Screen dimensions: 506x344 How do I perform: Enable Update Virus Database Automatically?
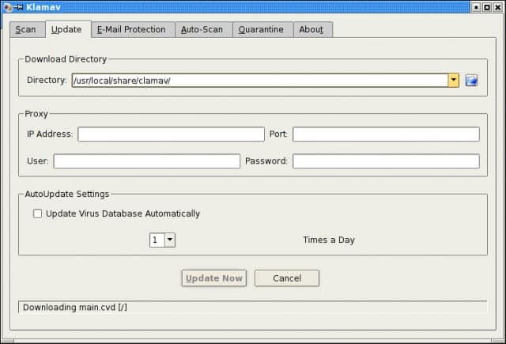[x=37, y=214]
